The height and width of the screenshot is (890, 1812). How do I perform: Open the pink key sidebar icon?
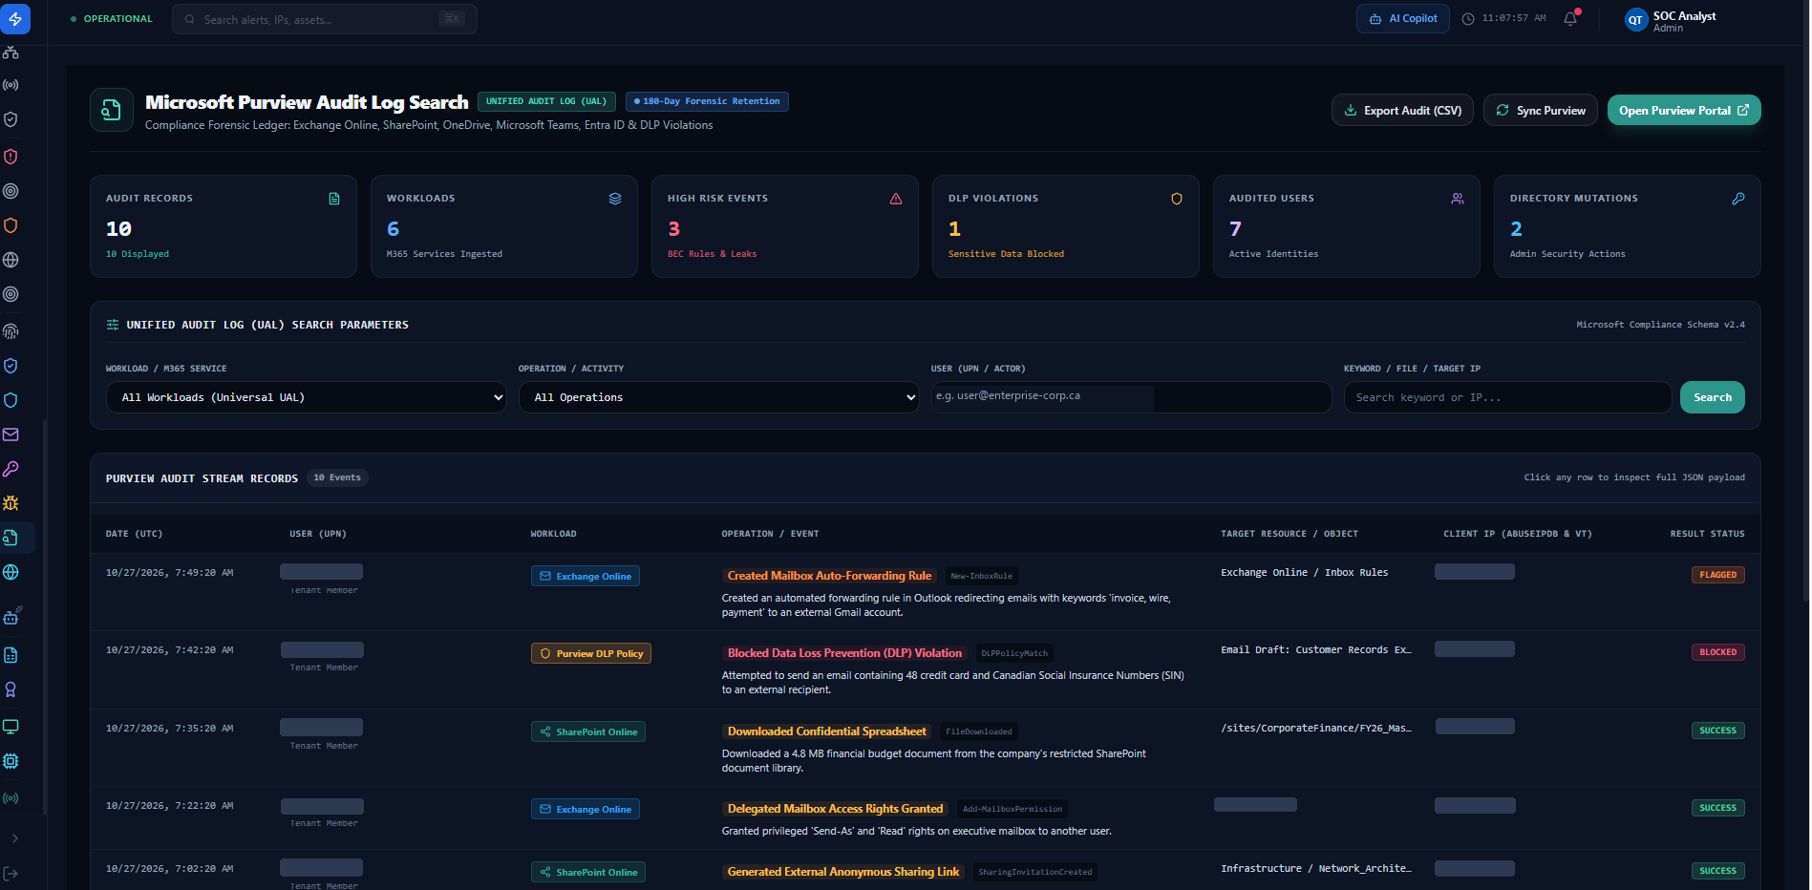11,469
